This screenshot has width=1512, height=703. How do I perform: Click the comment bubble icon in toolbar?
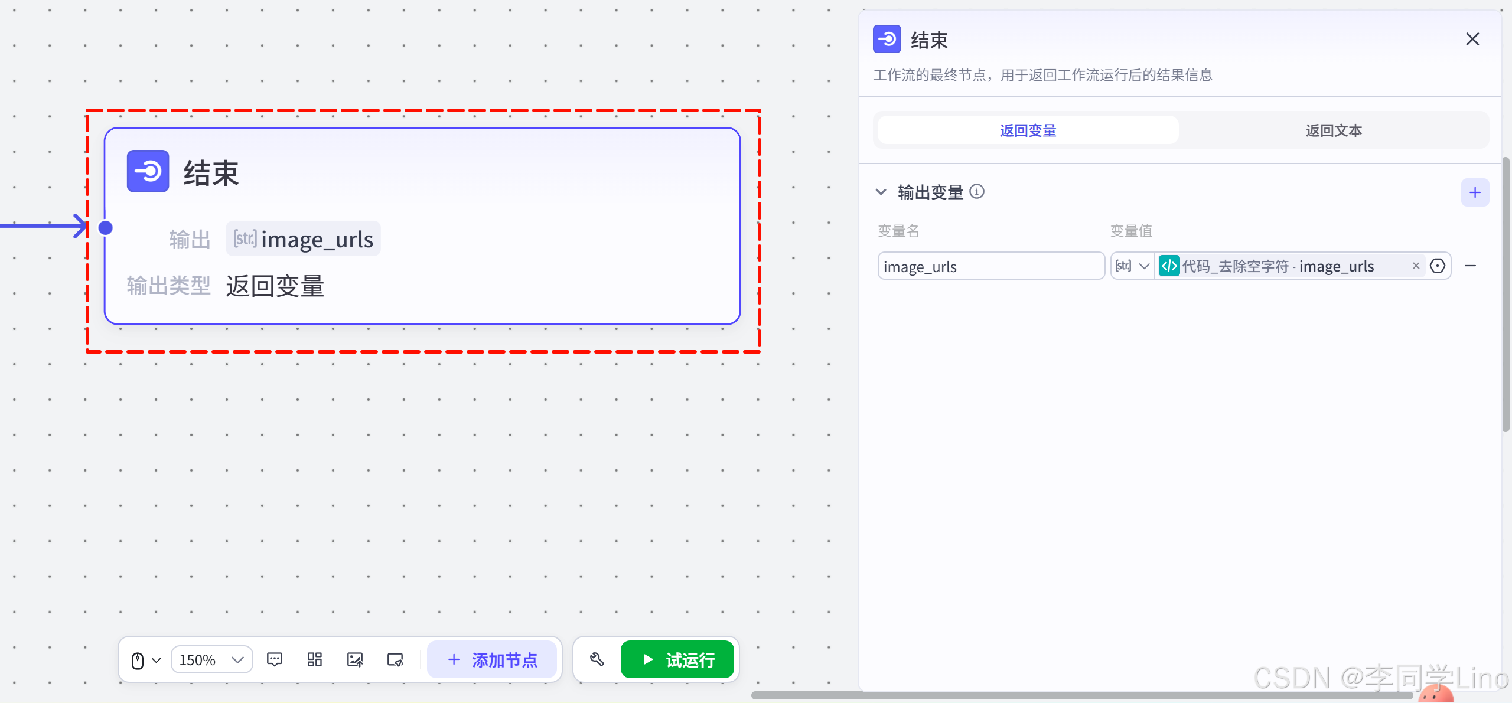275,659
